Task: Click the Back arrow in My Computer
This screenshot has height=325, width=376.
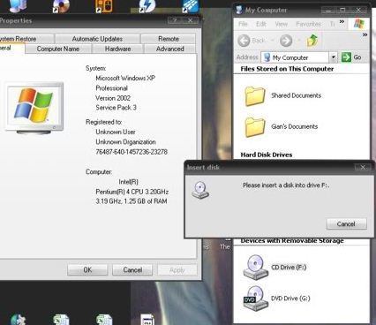Action: click(244, 41)
